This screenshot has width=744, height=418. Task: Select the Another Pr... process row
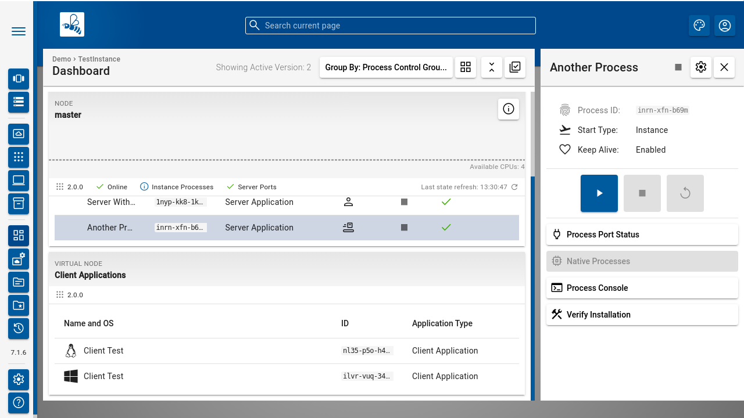point(287,228)
